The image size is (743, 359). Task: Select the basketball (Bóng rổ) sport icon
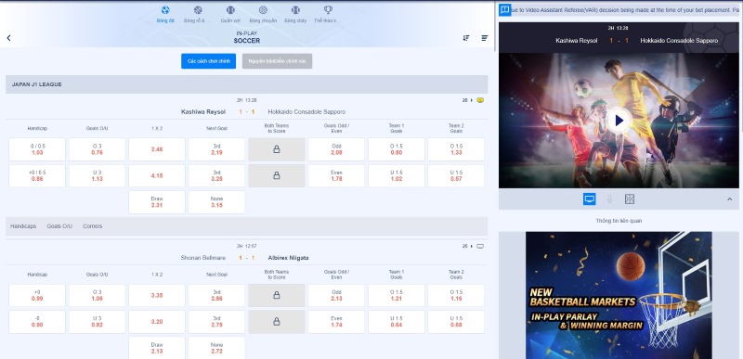(x=198, y=10)
